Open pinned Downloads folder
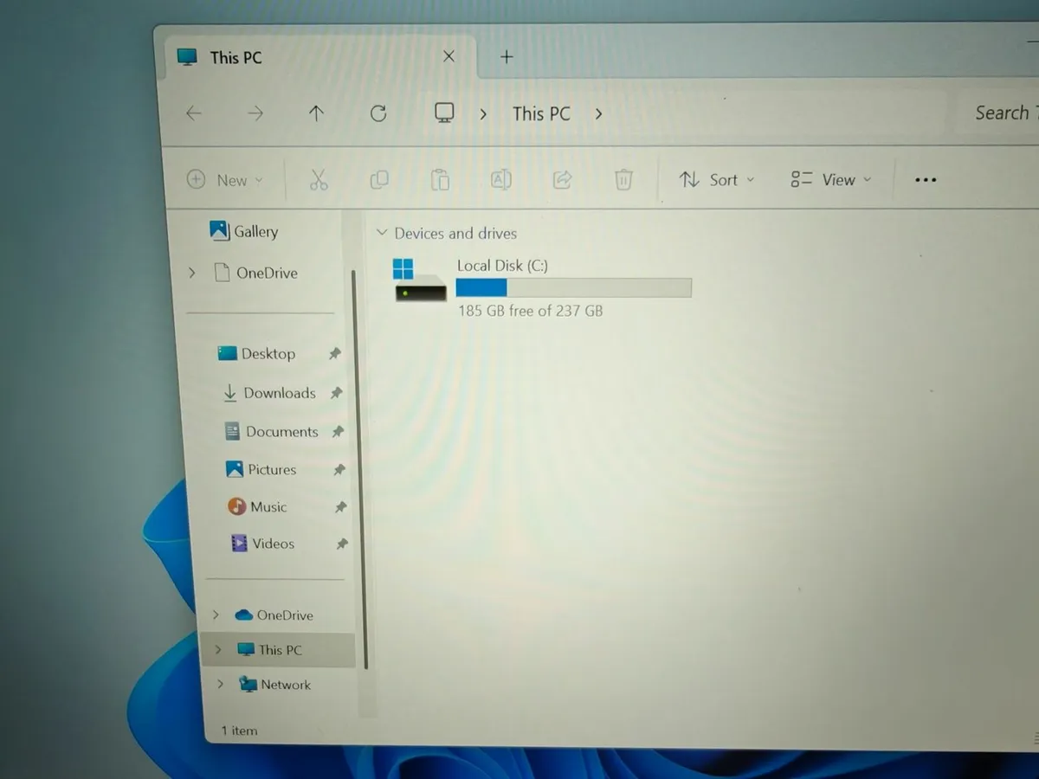Screen dimensions: 1039x779 (269, 393)
